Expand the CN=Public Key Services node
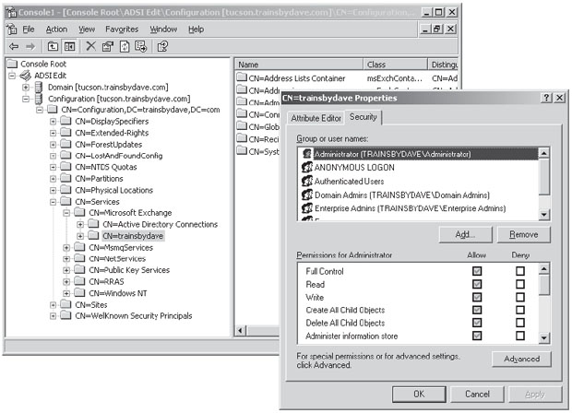This screenshot has height=413, width=572. point(66,270)
